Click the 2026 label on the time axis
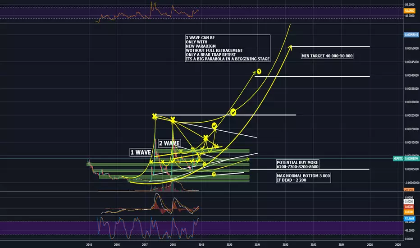 pos(398,244)
